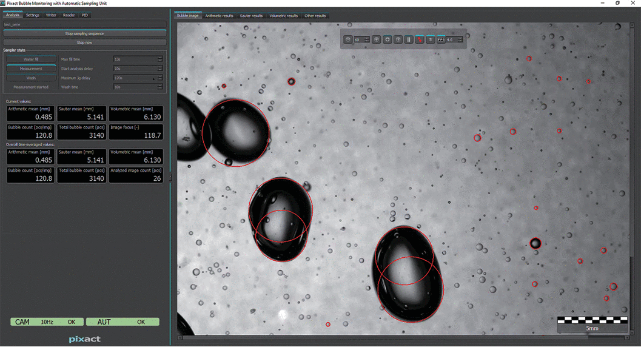Click the up-arrow circle icon left of pause

click(398, 39)
